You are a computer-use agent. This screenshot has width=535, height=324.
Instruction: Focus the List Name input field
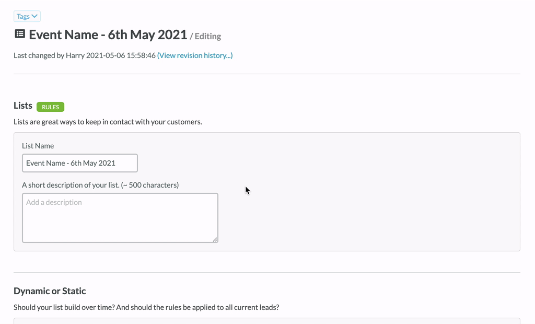(80, 163)
